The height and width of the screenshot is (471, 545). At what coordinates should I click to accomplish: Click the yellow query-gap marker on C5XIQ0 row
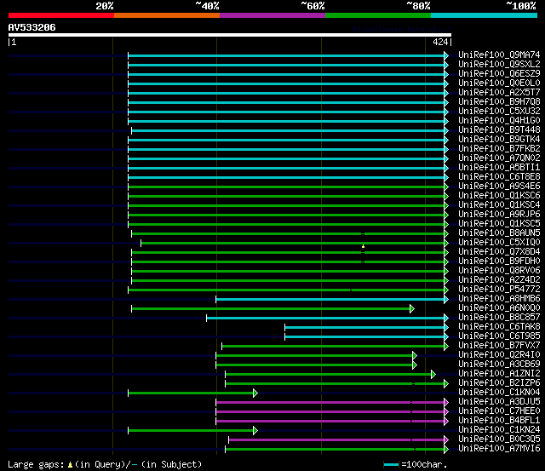pyautogui.click(x=364, y=246)
